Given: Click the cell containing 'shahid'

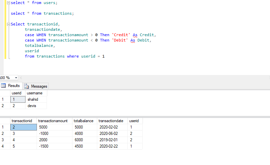Looking at the screenshot, I should pyautogui.click(x=36, y=99).
